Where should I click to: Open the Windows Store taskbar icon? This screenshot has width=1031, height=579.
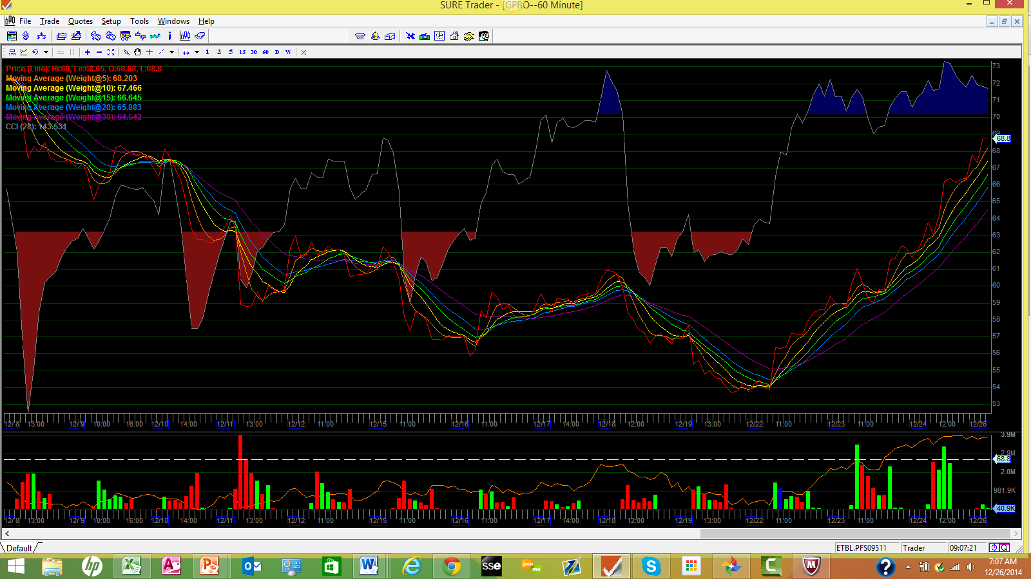pyautogui.click(x=331, y=566)
